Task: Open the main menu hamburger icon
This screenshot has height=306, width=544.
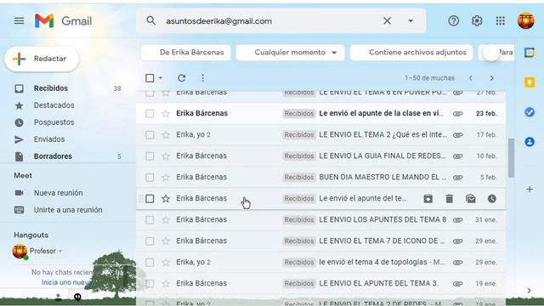Action: pyautogui.click(x=19, y=20)
